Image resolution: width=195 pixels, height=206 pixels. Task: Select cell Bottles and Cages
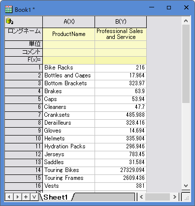[x=69, y=76]
